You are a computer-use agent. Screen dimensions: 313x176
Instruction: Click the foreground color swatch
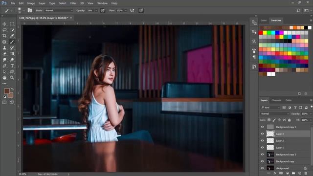point(7,91)
